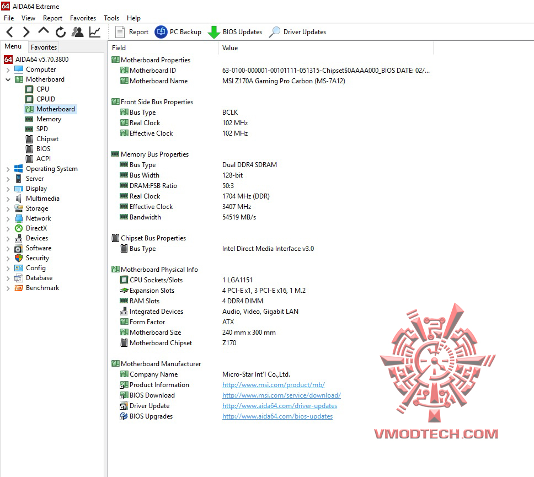
Task: Expand the Computer tree node
Action: (8, 70)
